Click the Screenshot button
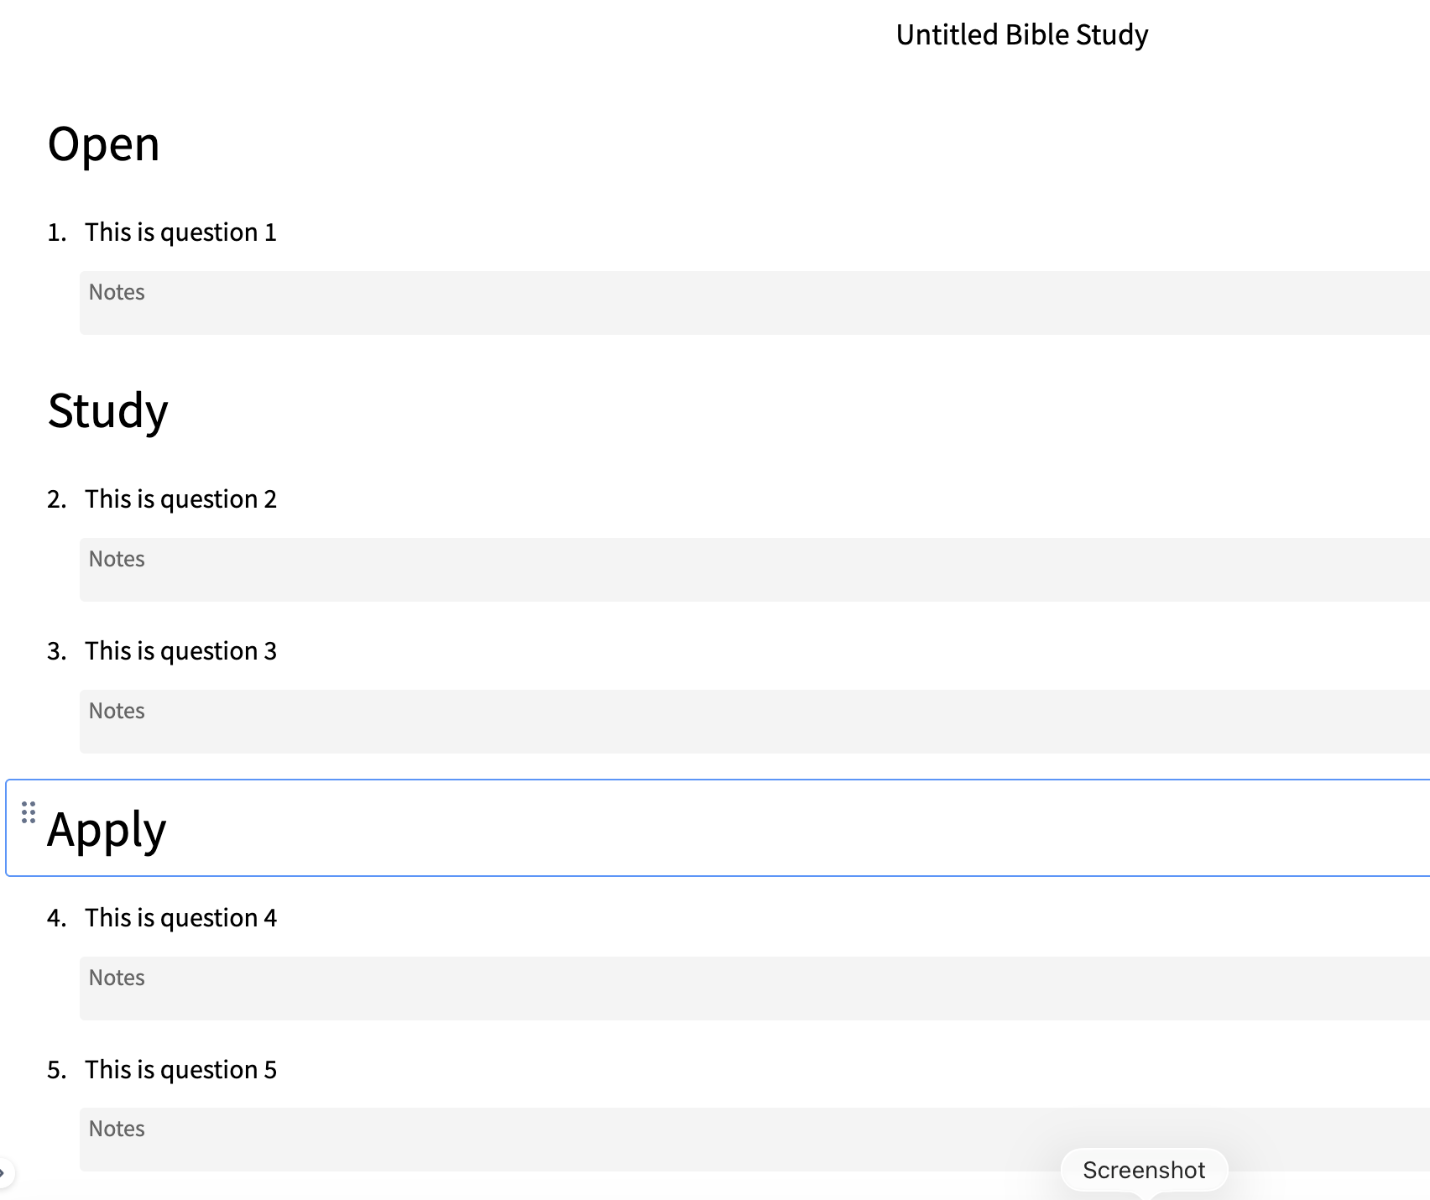1430x1200 pixels. 1144,1170
